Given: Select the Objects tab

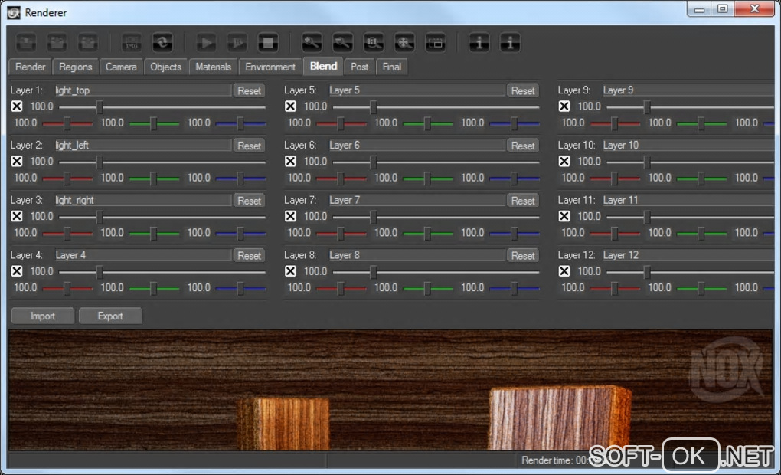Looking at the screenshot, I should coord(166,67).
